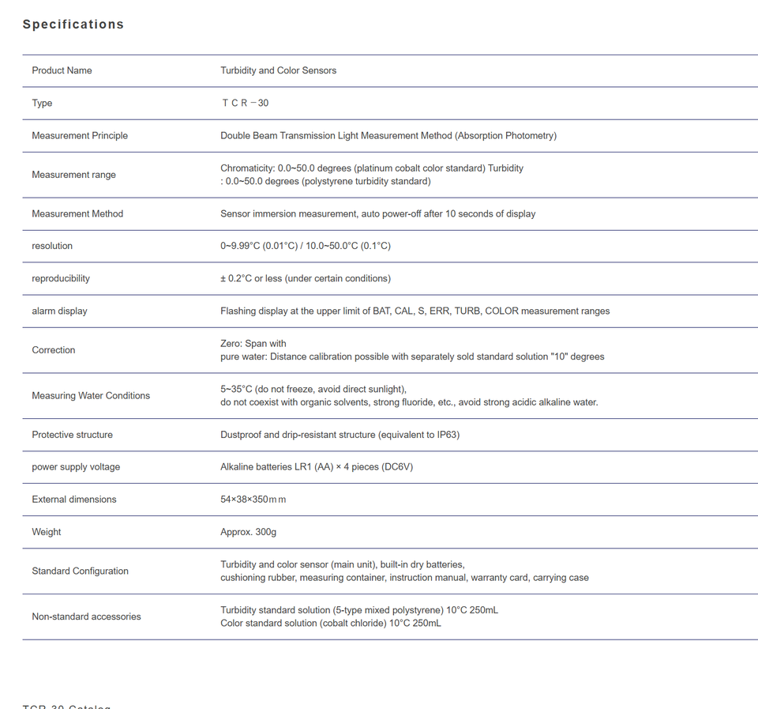Select the Chromaticity range text line

click(372, 168)
